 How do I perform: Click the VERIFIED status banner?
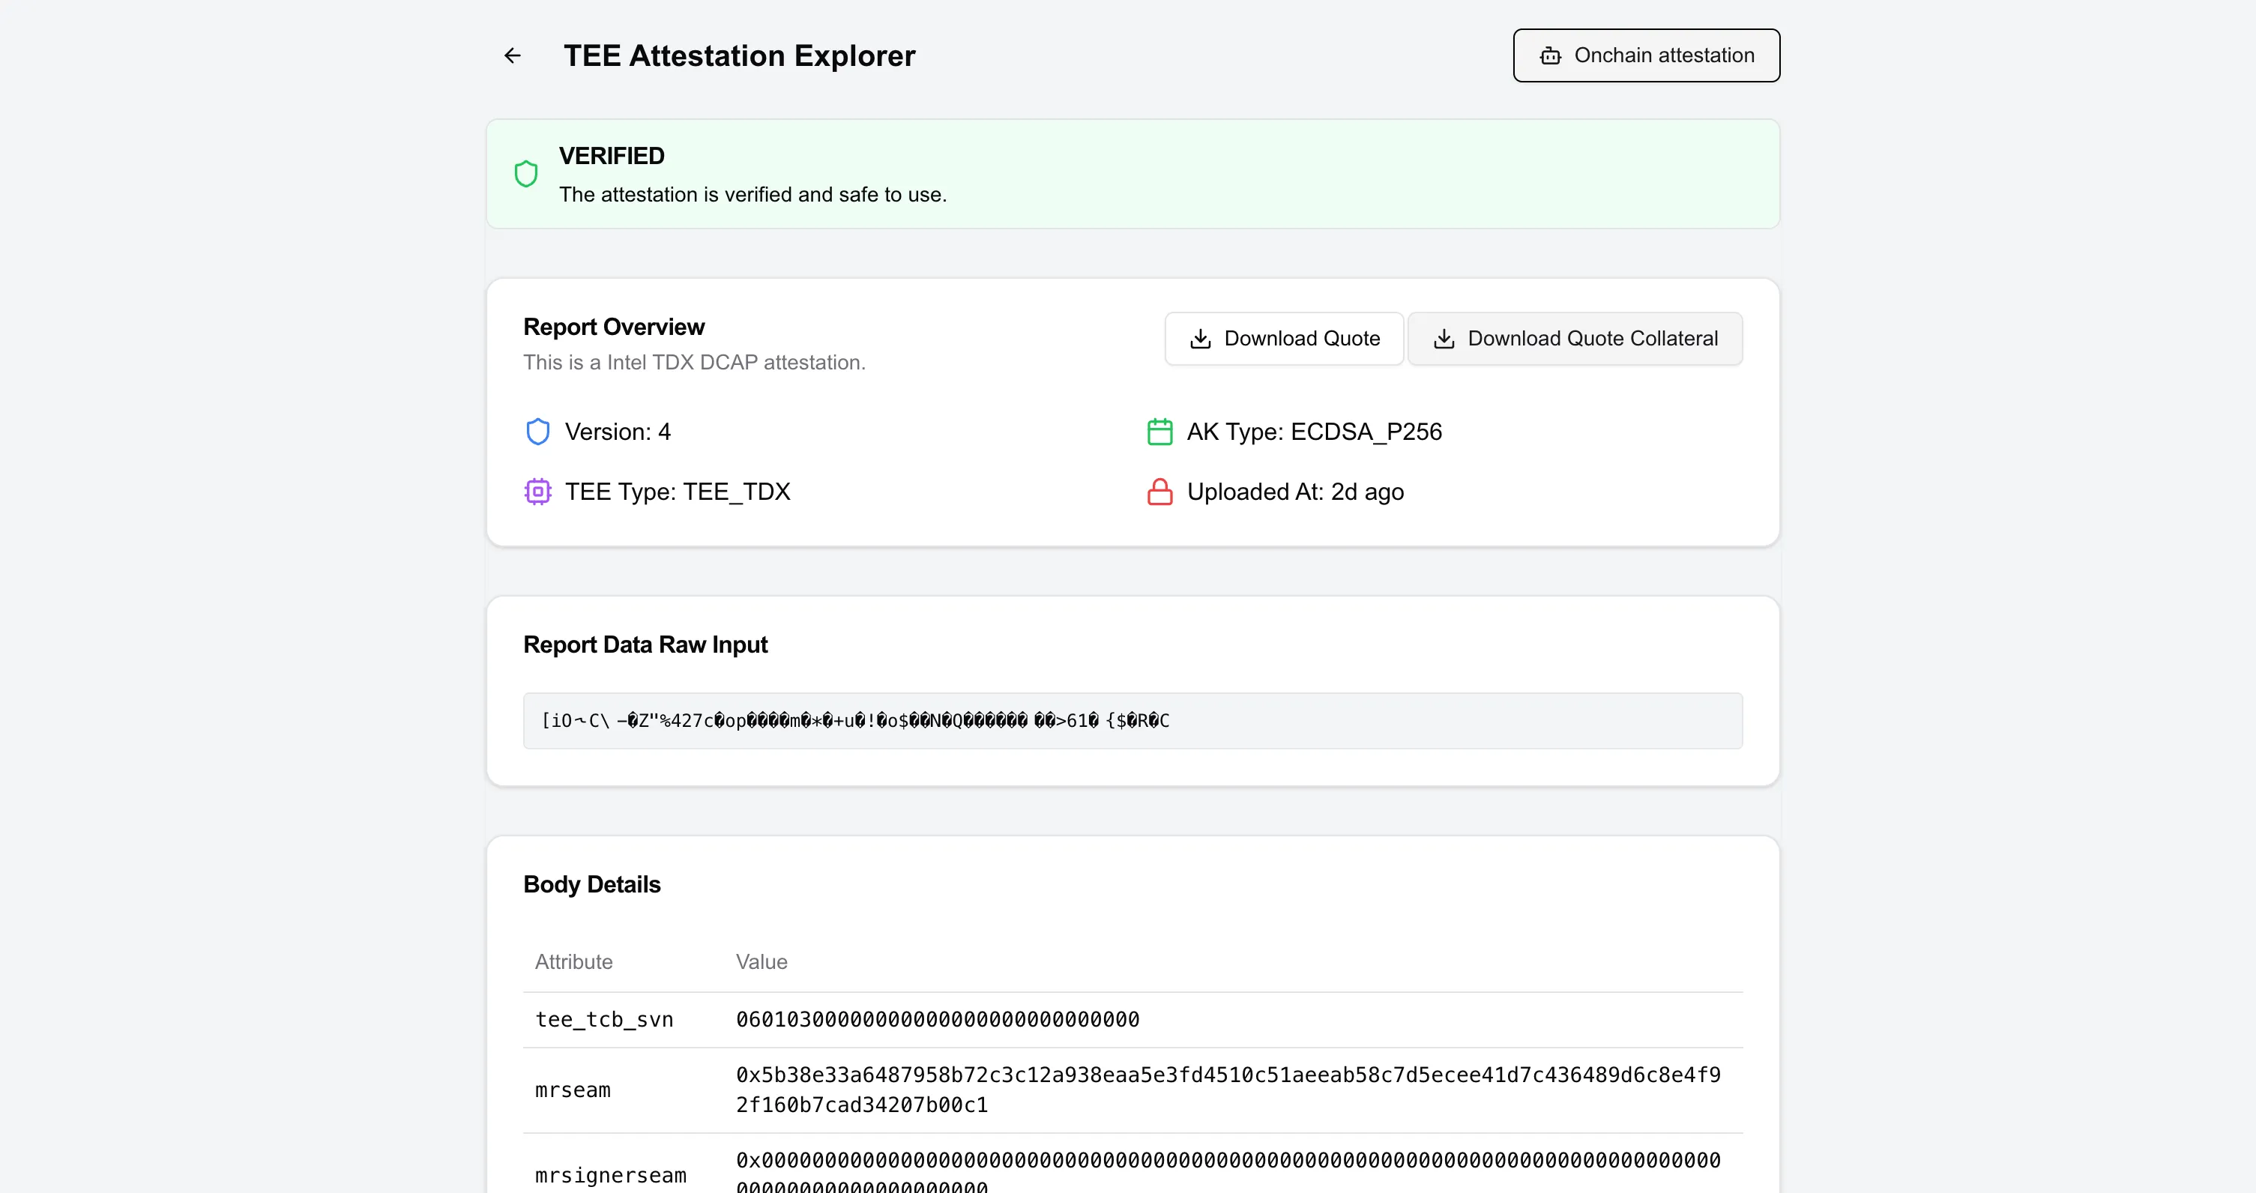tap(1132, 175)
